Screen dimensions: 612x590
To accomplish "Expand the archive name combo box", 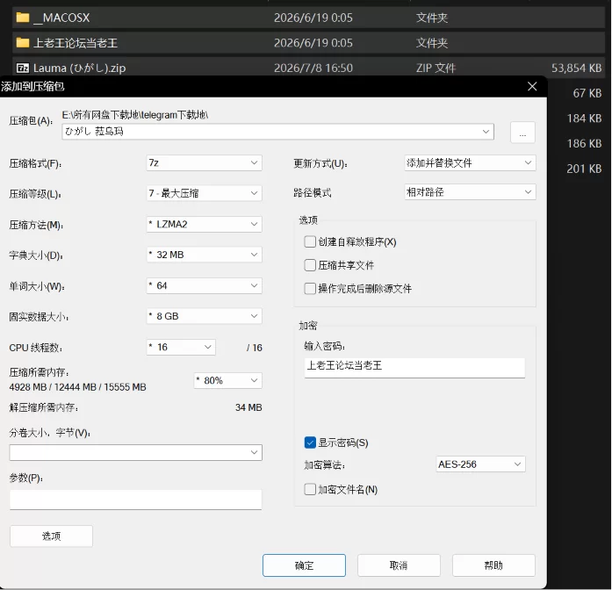I will [486, 132].
